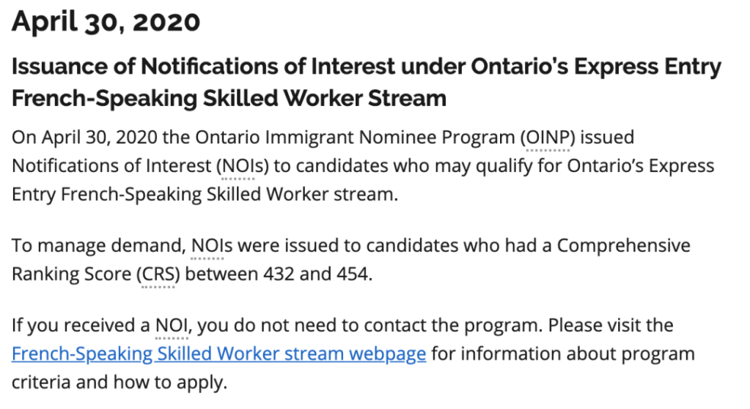
Task: Click "French-Speaking Skilled Worker Stream" in the heading
Action: click(229, 98)
